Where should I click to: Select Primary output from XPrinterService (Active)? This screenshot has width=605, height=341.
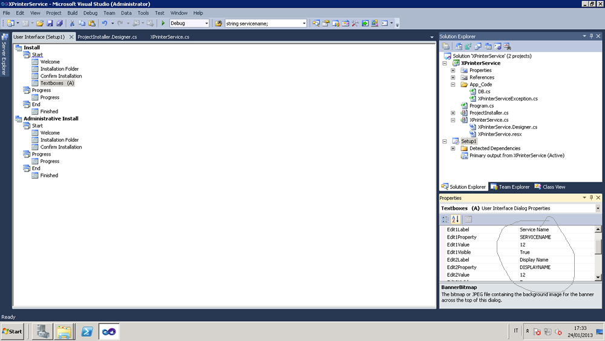pos(517,156)
